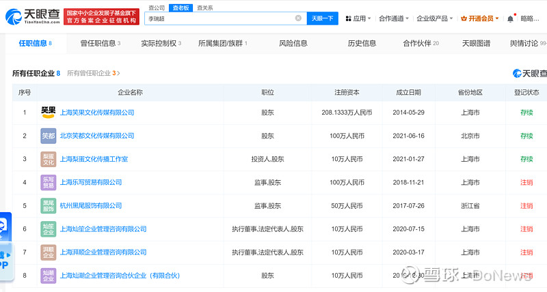
Task: Expand the 应用 dropdown menu
Action: click(358, 18)
